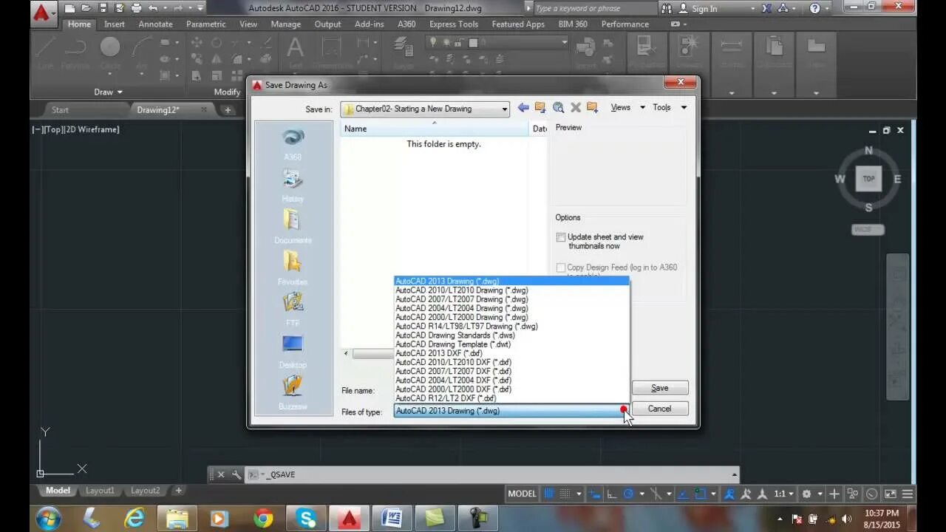Open FTP location in Save dialog sidebar
Viewport: 946px width, 532px height.
pos(293,310)
